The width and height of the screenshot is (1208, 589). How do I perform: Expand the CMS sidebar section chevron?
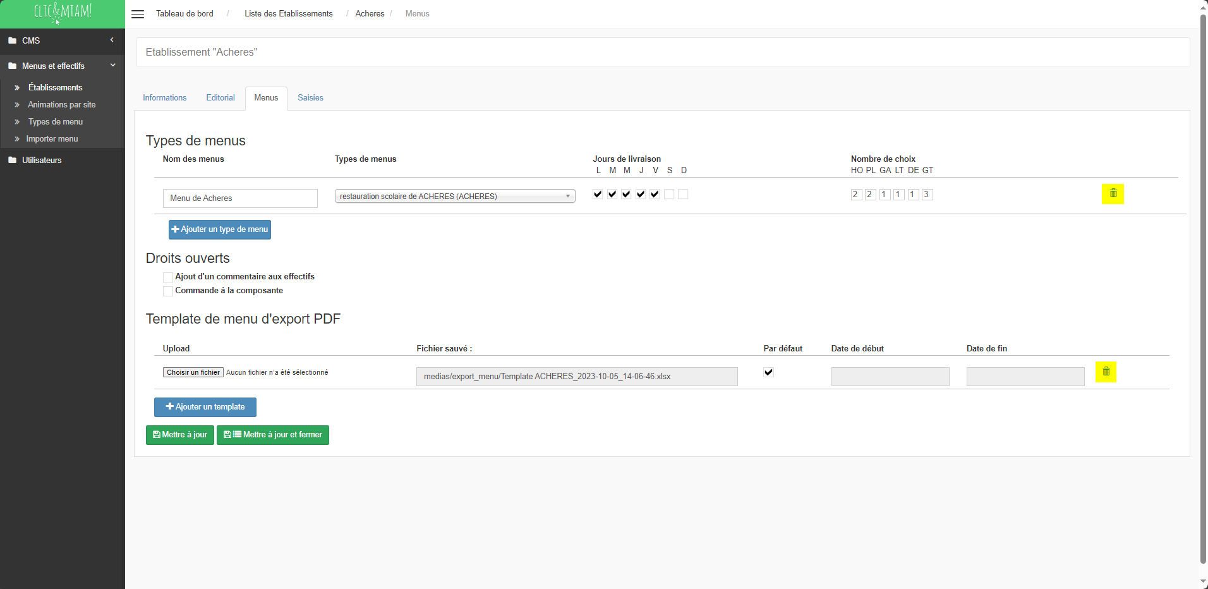coord(112,40)
